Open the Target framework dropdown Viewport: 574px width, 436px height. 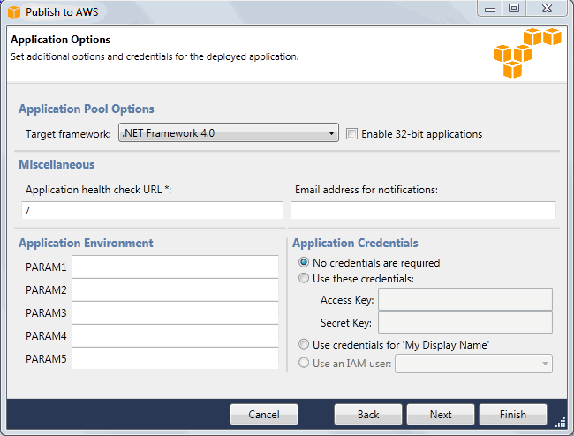pyautogui.click(x=228, y=133)
